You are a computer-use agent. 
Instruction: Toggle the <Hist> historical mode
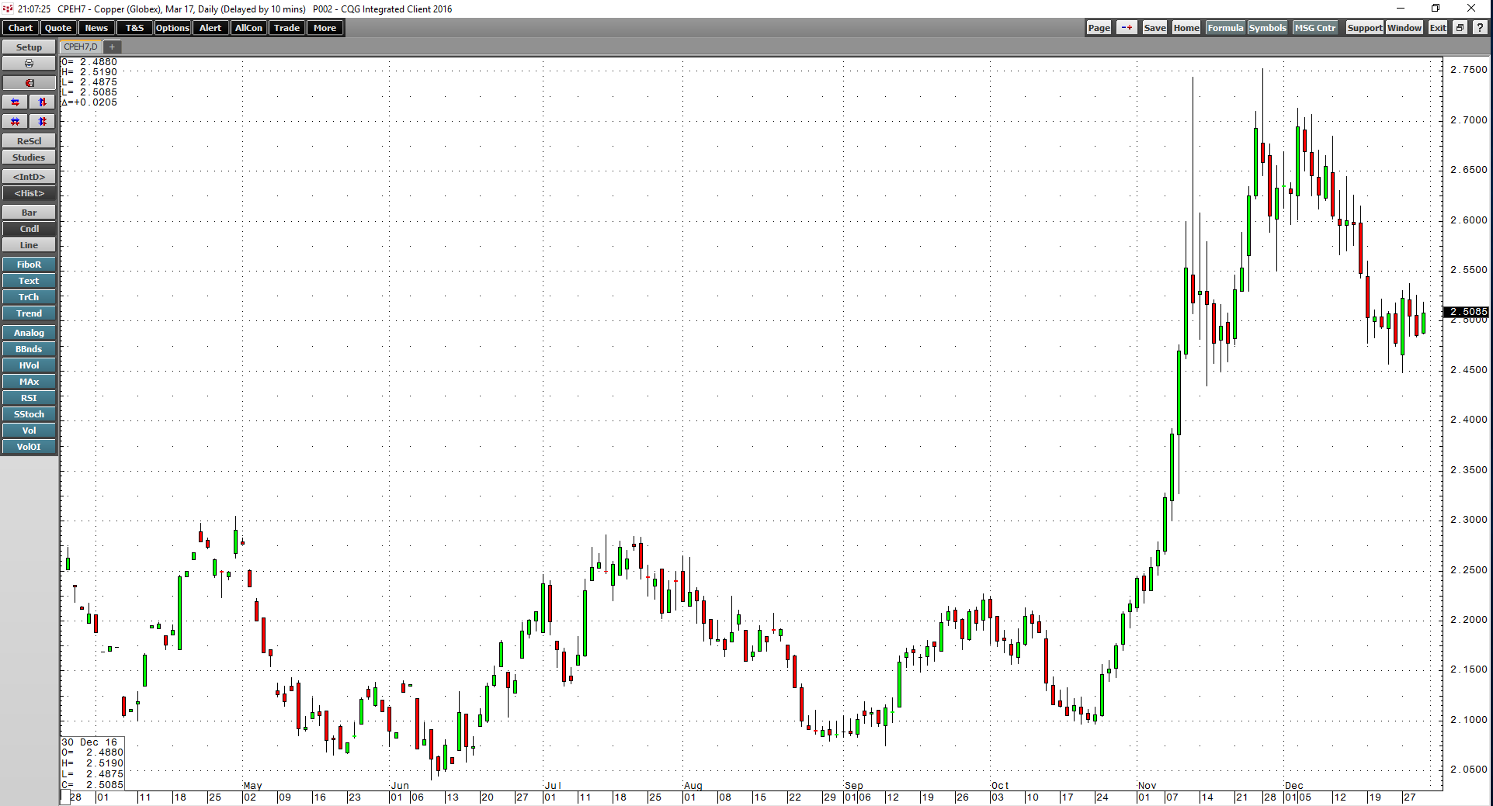pyautogui.click(x=29, y=193)
